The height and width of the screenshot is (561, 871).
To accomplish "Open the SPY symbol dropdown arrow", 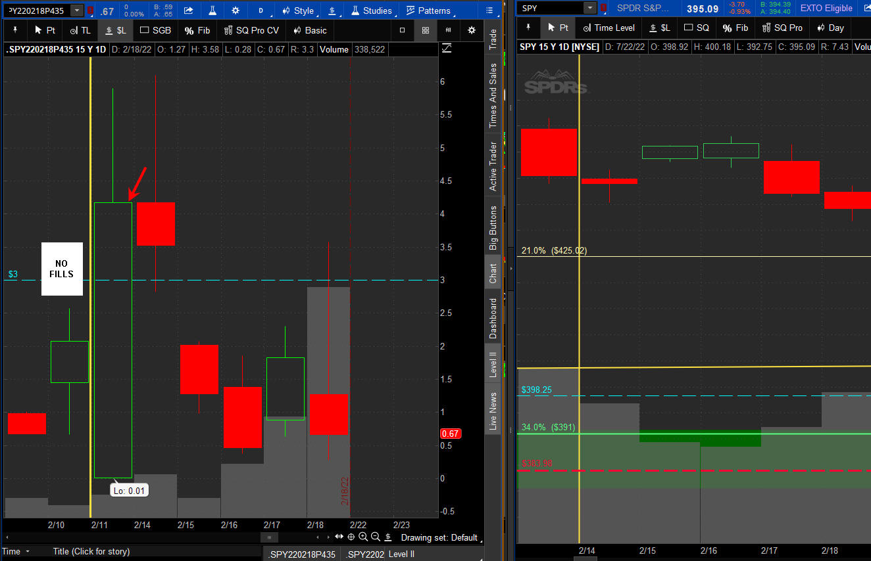I will (x=590, y=8).
